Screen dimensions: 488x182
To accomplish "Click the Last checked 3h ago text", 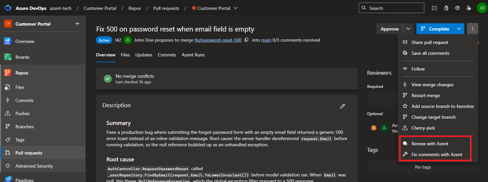I will (133, 82).
